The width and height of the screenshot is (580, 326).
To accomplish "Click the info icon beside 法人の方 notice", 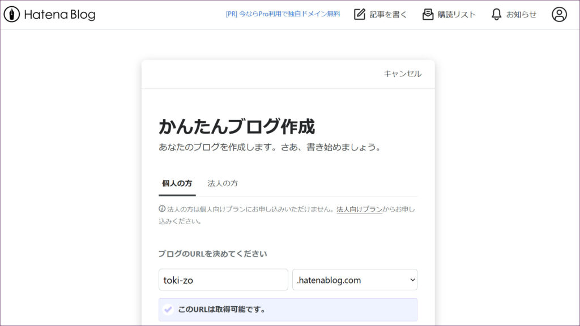I will (x=162, y=209).
